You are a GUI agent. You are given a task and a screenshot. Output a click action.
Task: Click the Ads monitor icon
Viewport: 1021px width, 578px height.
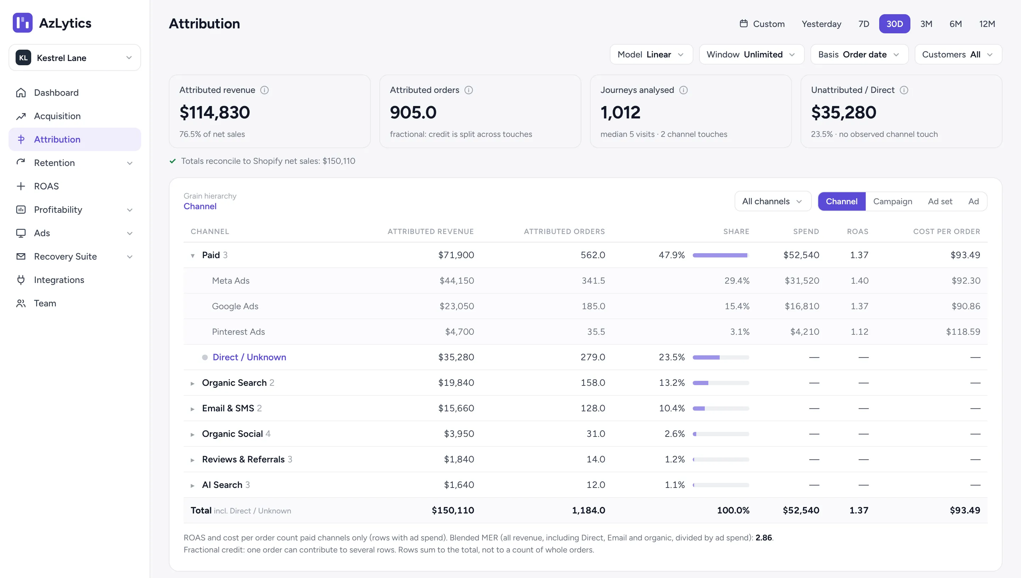(x=21, y=233)
